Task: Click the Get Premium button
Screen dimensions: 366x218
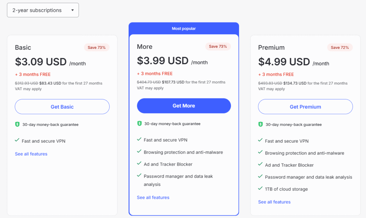Action: [x=305, y=107]
